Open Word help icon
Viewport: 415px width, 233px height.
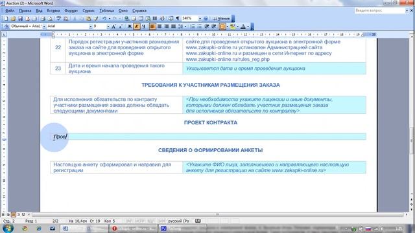206,19
